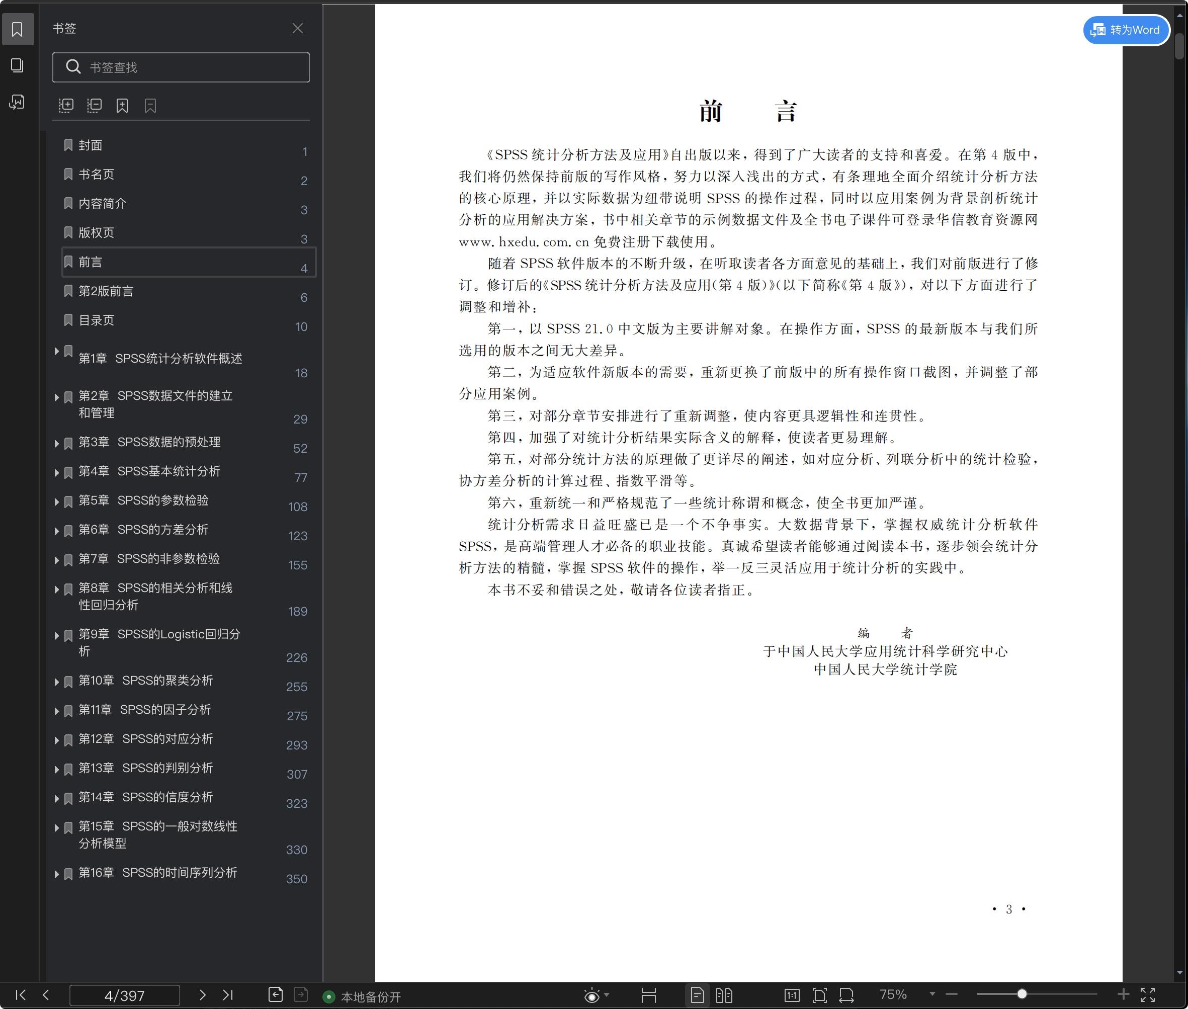Set zoom to actual size 1:1

(x=792, y=995)
